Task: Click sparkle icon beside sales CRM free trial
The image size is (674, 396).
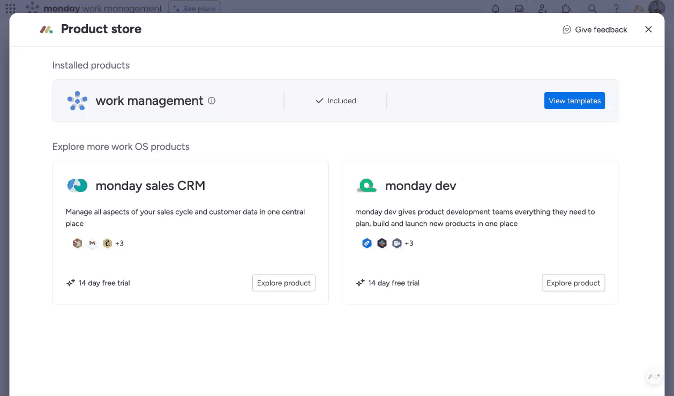Action: point(70,283)
